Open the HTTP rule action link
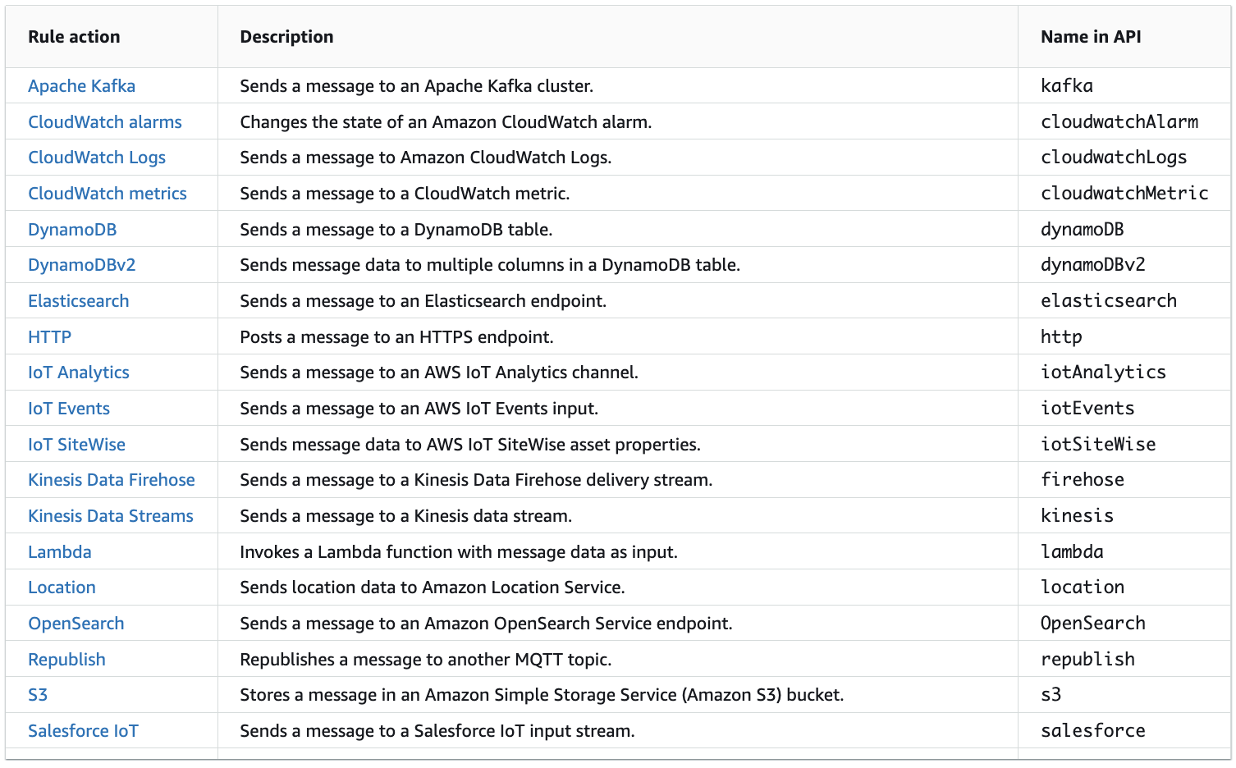1236x768 pixels. [x=49, y=337]
